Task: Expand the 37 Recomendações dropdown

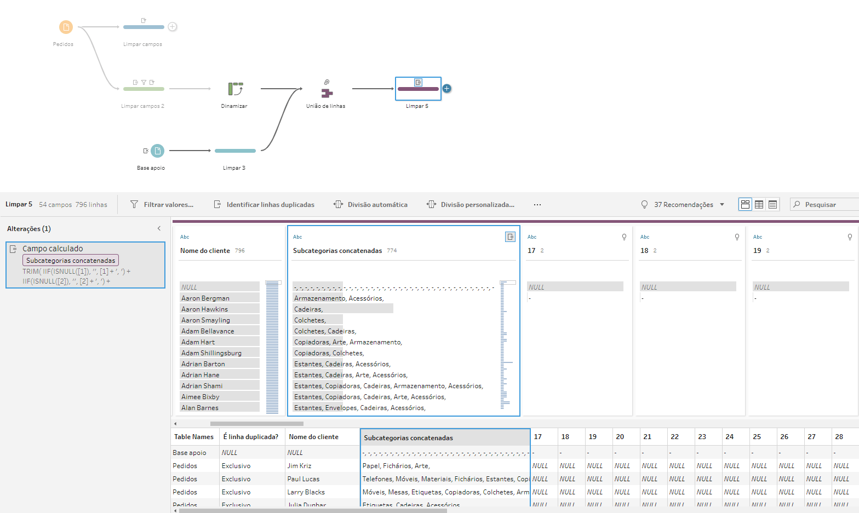Action: click(722, 205)
